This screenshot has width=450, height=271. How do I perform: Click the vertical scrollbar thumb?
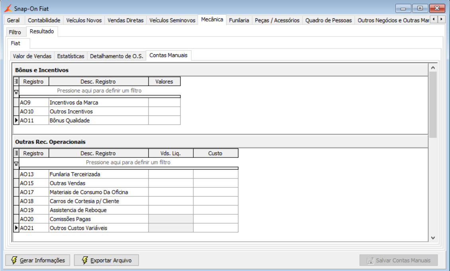(x=433, y=105)
